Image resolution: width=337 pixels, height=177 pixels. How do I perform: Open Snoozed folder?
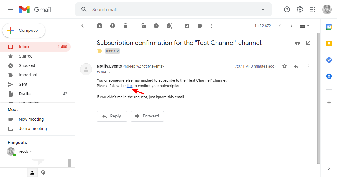[35, 66]
